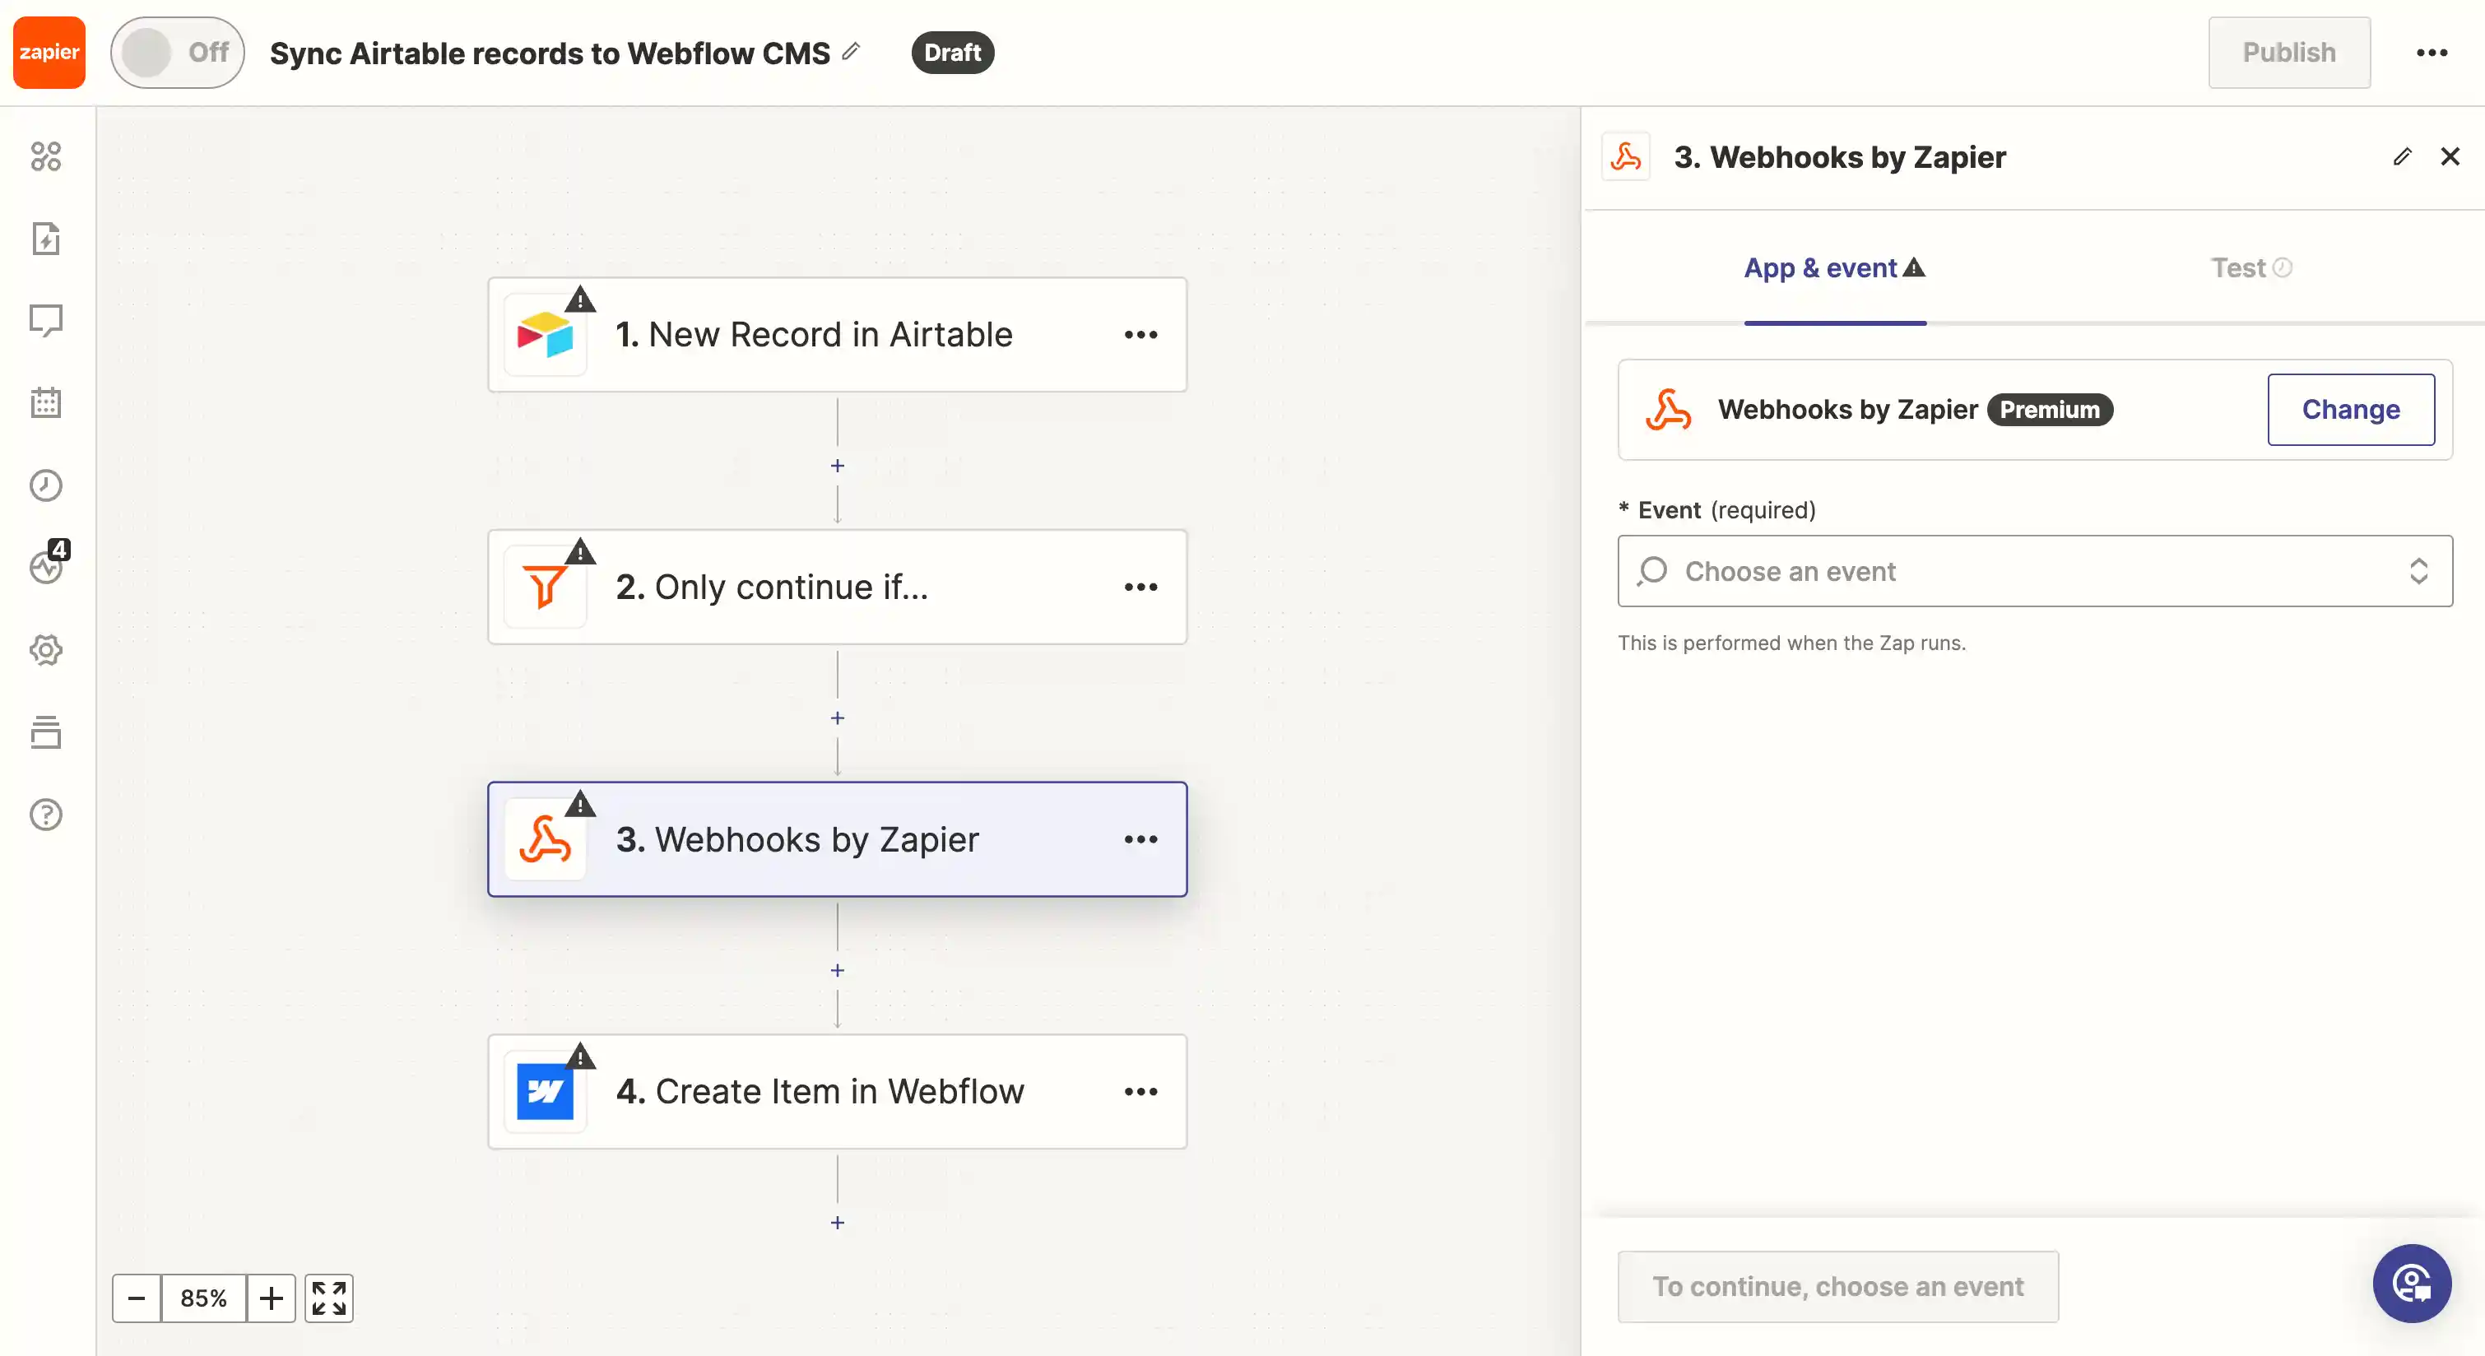2485x1356 pixels.
Task: Open the notes comment icon in sidebar
Action: (x=45, y=320)
